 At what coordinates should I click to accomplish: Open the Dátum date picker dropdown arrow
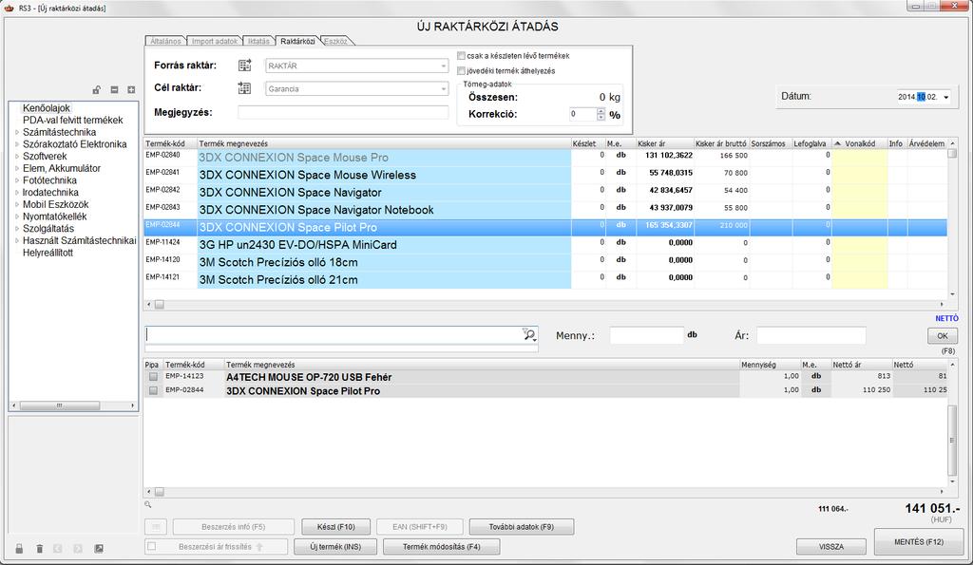946,98
